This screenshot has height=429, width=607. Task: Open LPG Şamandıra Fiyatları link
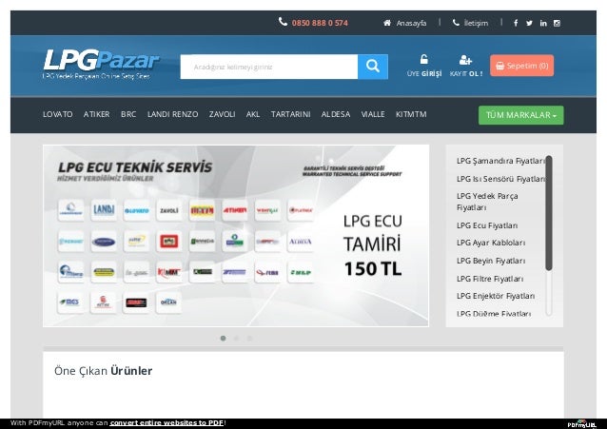coord(501,161)
